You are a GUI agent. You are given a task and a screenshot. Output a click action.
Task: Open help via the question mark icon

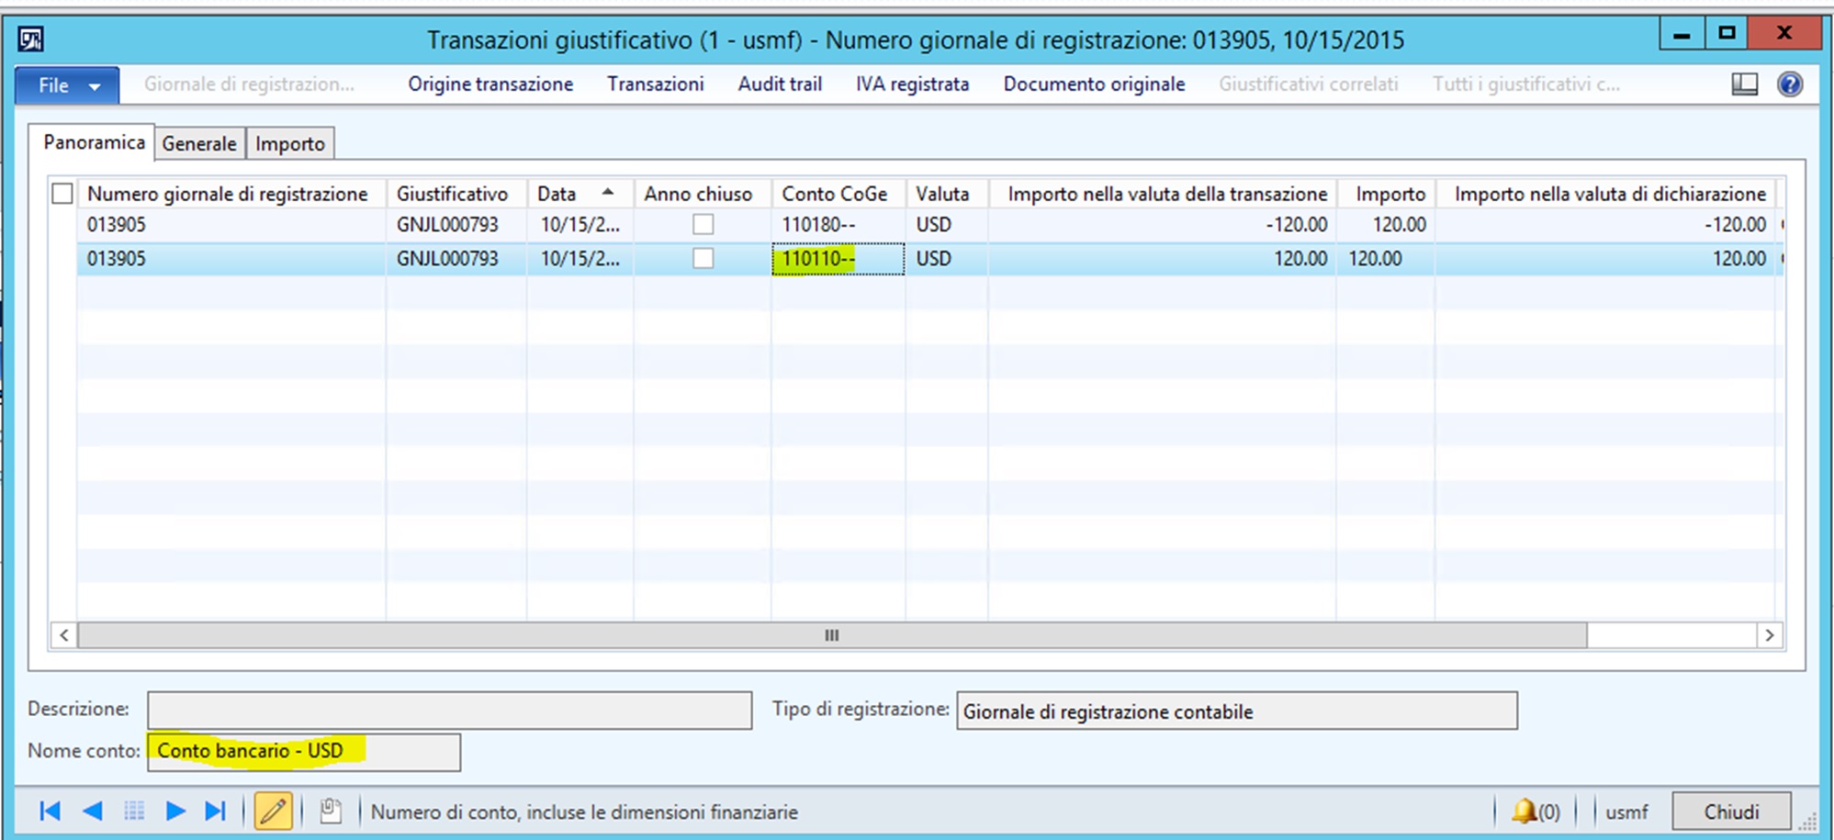tap(1789, 84)
